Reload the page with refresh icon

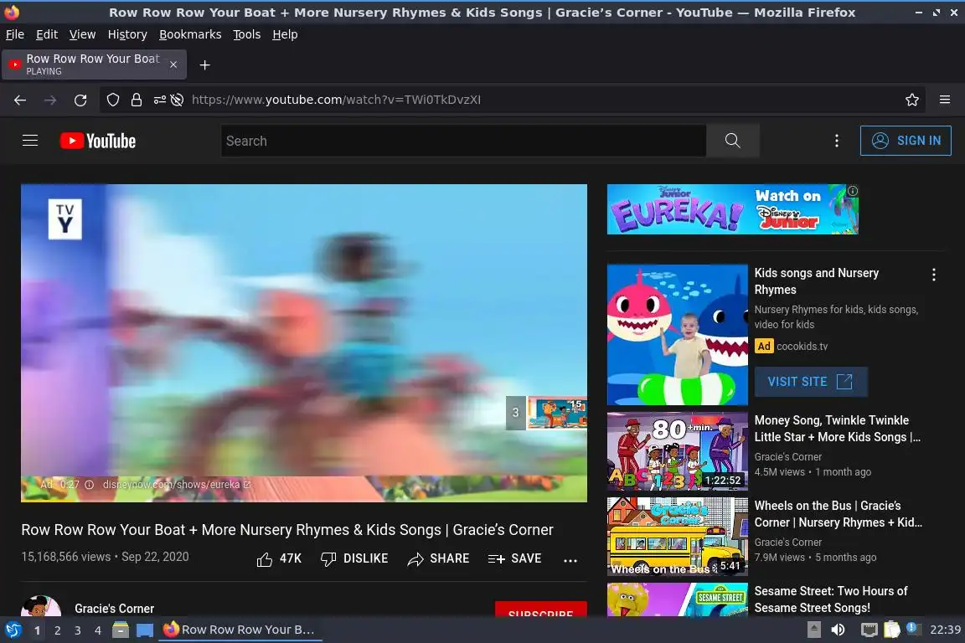click(x=80, y=100)
